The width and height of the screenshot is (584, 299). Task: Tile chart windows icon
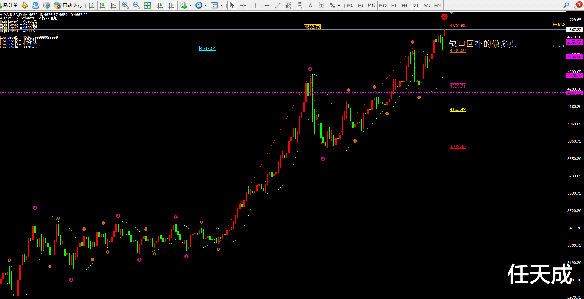point(147,5)
